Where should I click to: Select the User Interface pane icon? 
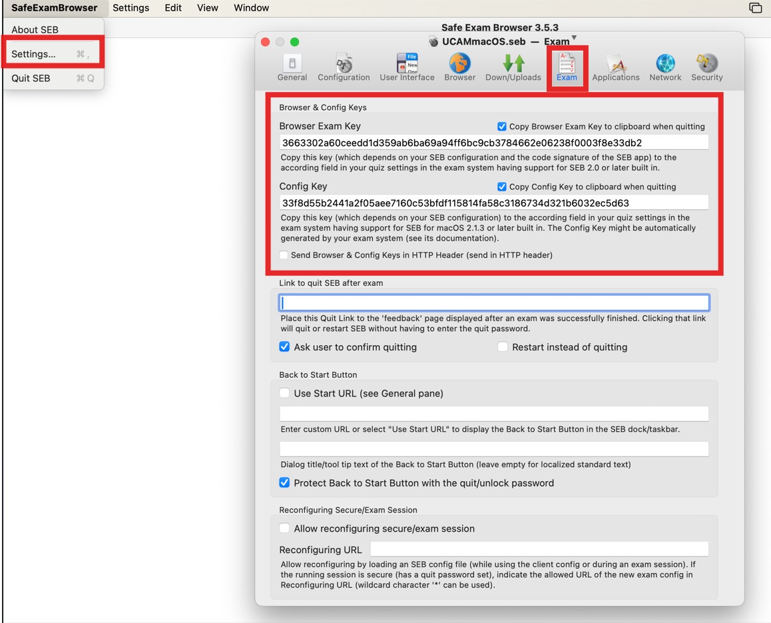tap(407, 65)
